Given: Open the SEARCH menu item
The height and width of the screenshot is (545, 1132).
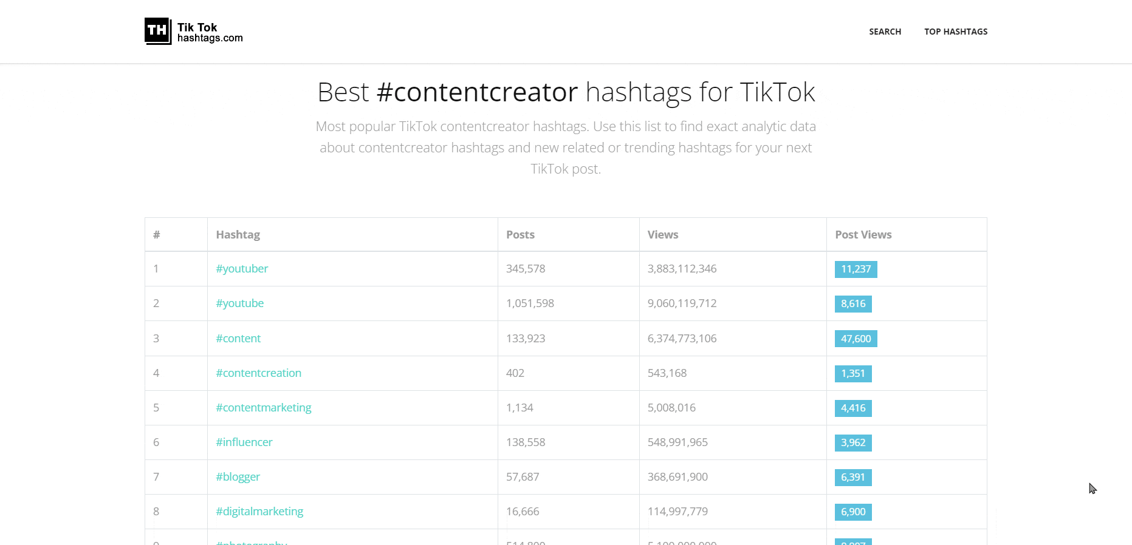Looking at the screenshot, I should click(885, 32).
